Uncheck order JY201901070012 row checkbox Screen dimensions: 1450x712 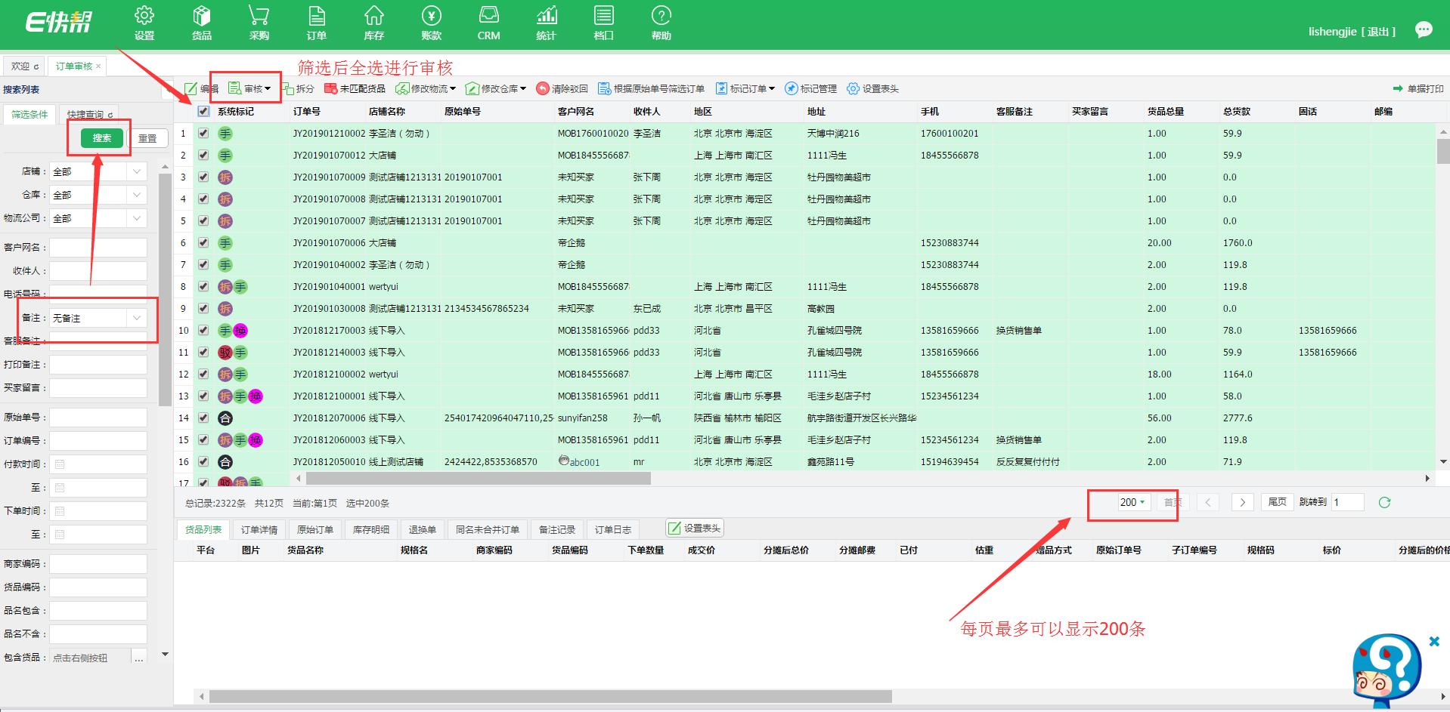[x=203, y=155]
